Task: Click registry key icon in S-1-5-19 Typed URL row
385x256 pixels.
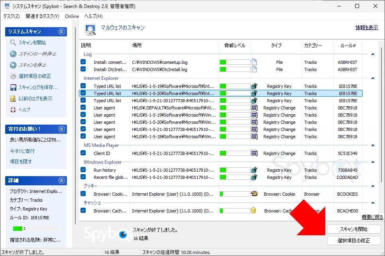Action: (x=254, y=86)
